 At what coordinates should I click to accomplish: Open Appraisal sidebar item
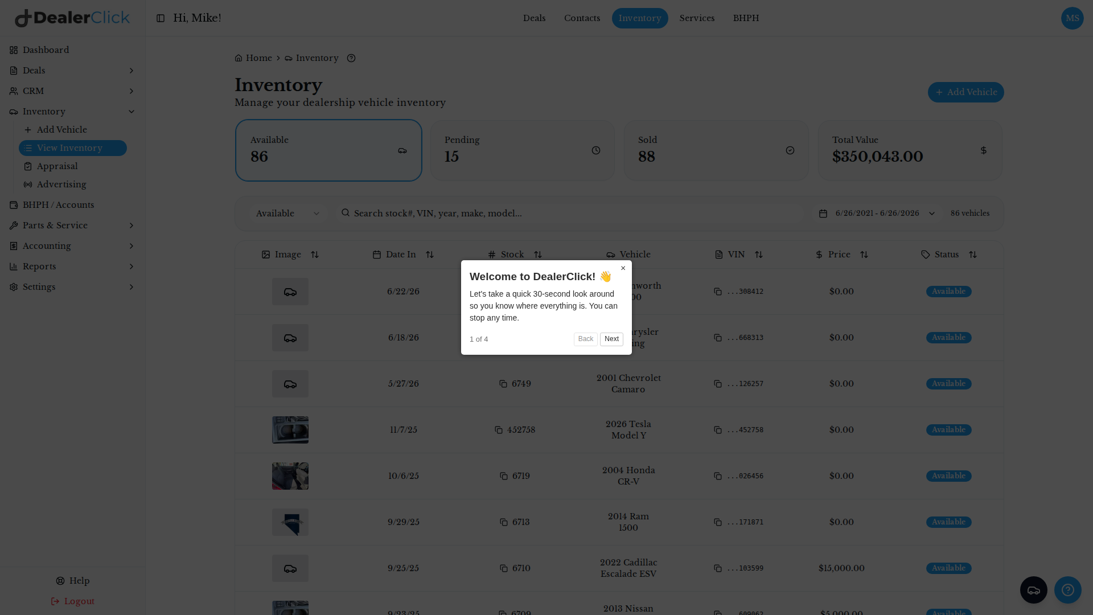[x=73, y=166]
